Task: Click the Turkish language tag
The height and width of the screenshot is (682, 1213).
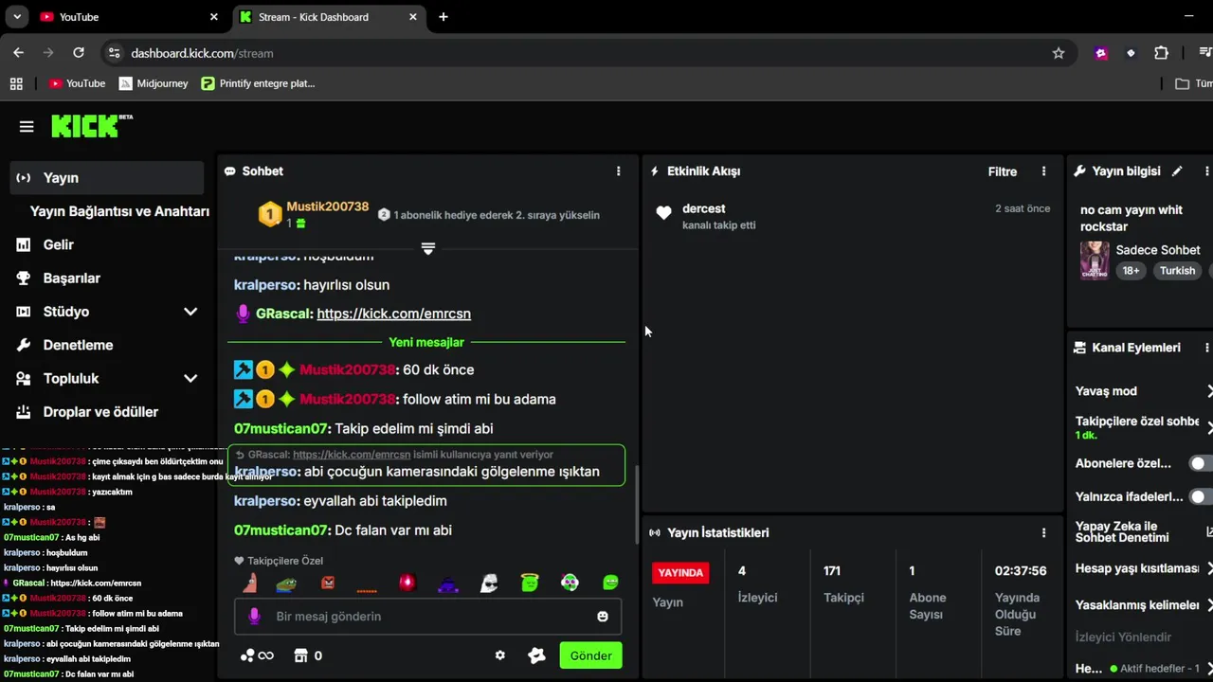Action: (x=1177, y=271)
